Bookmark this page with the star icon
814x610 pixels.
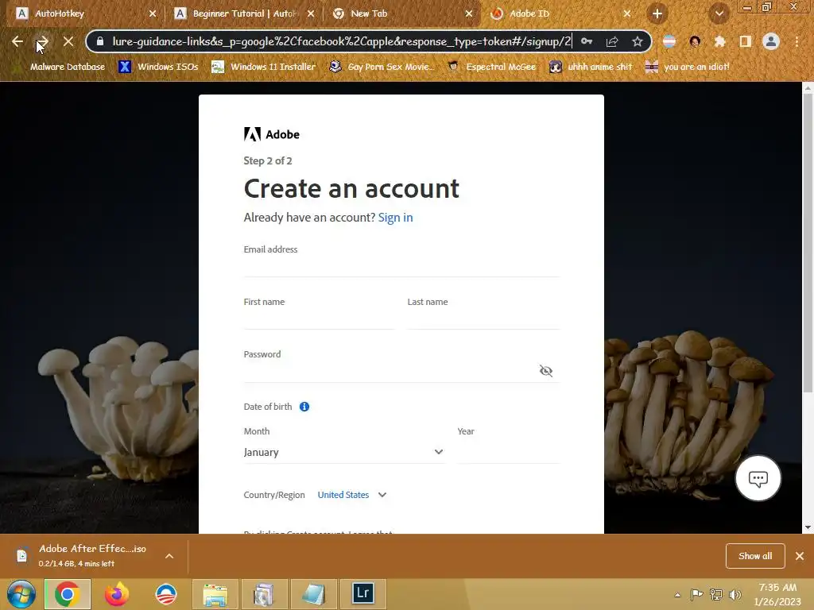click(x=638, y=41)
